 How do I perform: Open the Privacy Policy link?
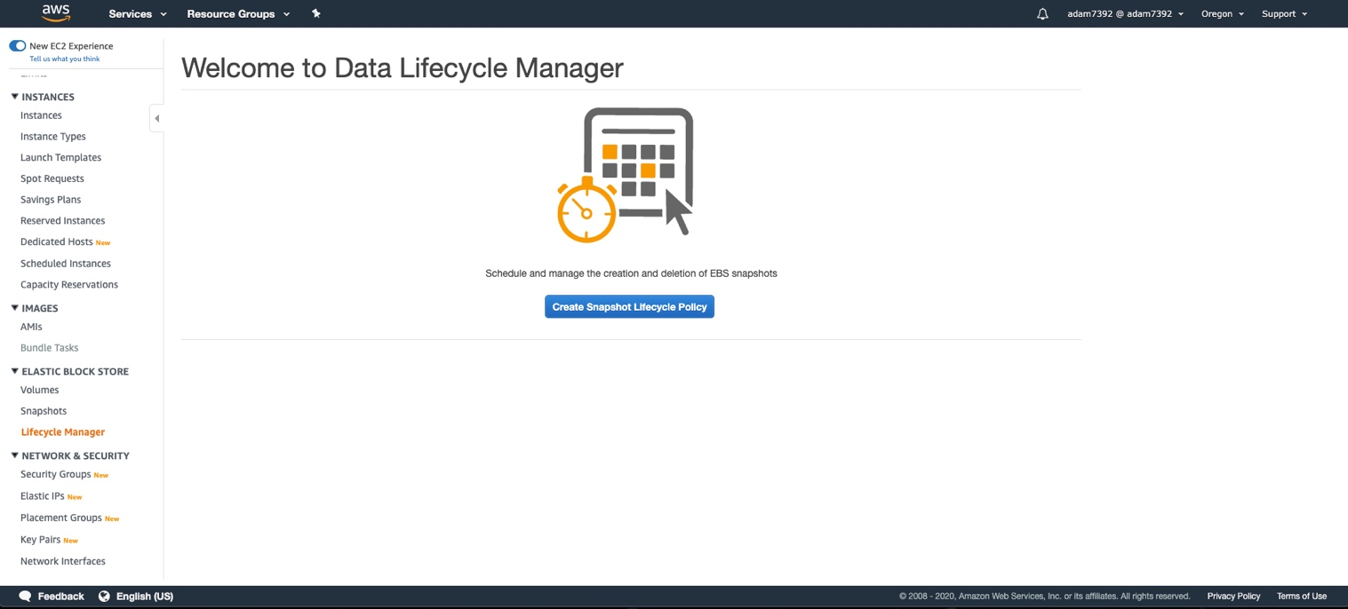1233,596
